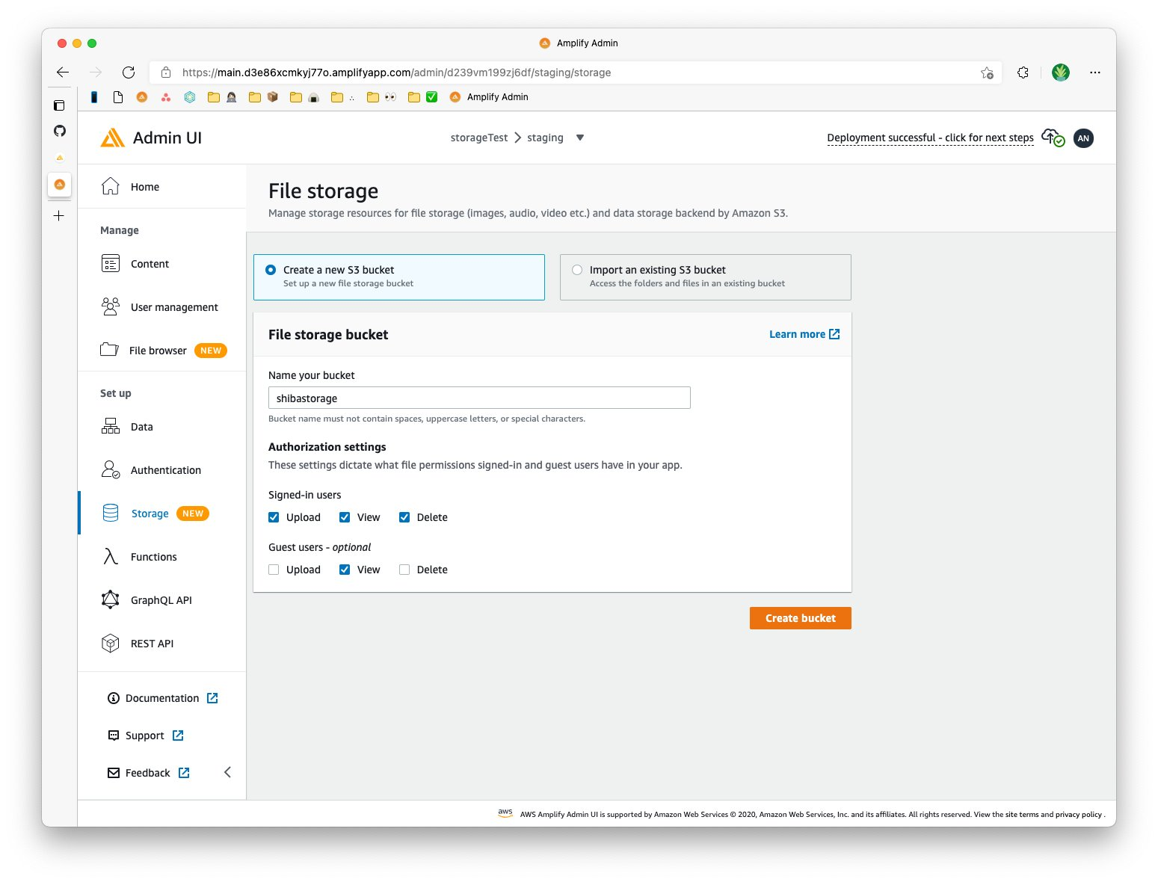The width and height of the screenshot is (1158, 882).
Task: Open the bookmark folder with eyes emoji
Action: 381,97
